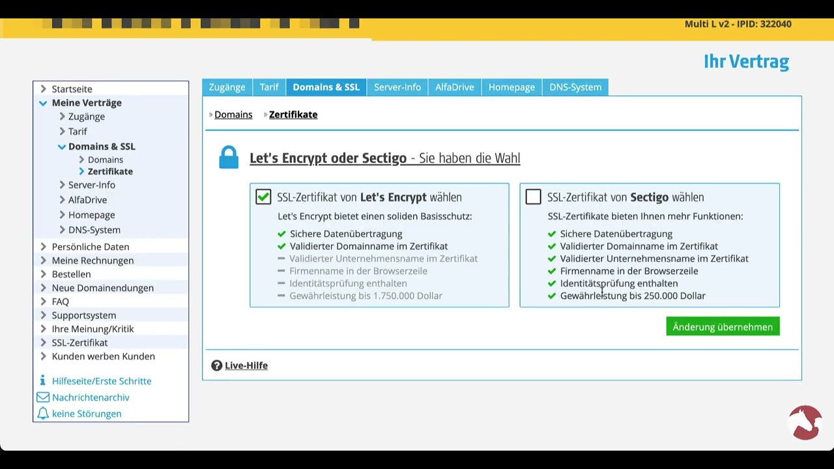Open Domains under Domains & SSL in sidebar
Screen dimensions: 834x469
tap(106, 160)
